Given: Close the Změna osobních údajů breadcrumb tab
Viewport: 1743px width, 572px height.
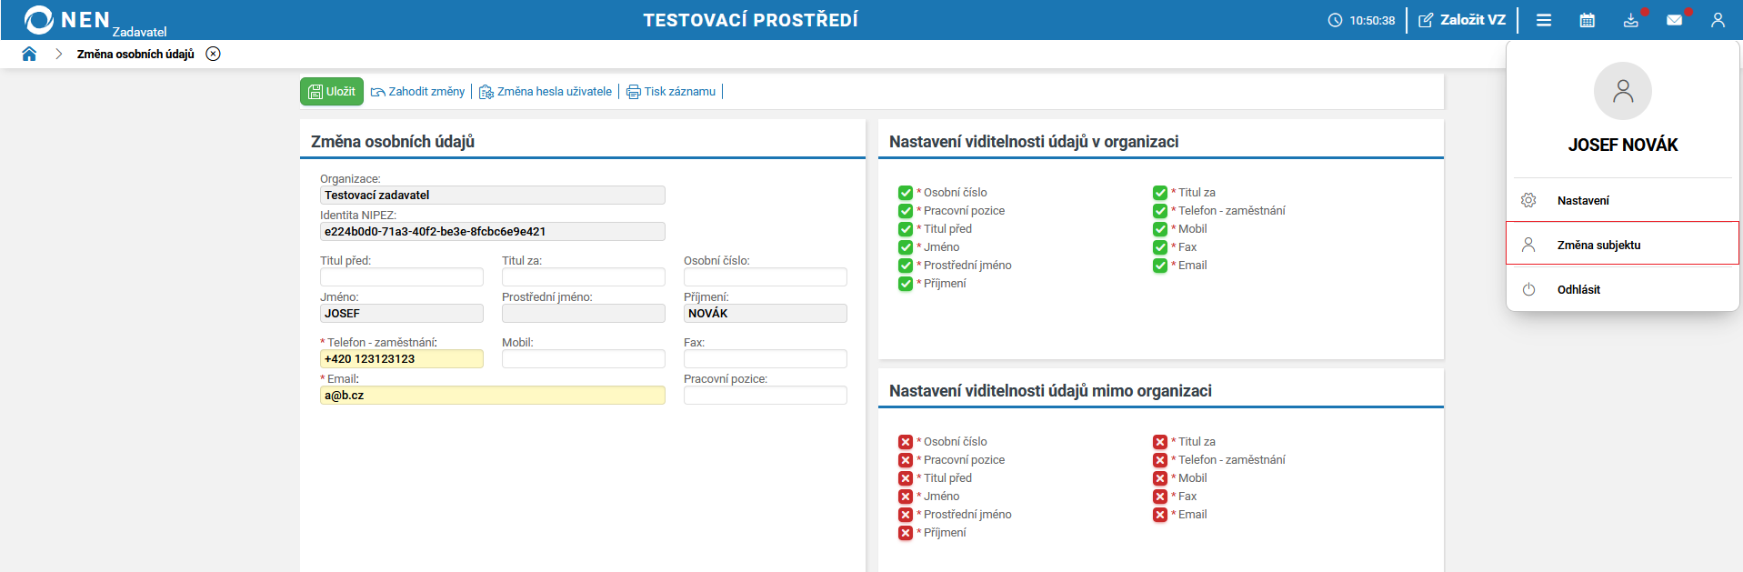Looking at the screenshot, I should click(213, 54).
